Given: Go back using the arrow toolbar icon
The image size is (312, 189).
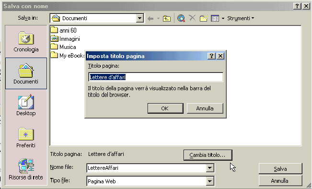Looking at the screenshot, I should click(x=150, y=19).
